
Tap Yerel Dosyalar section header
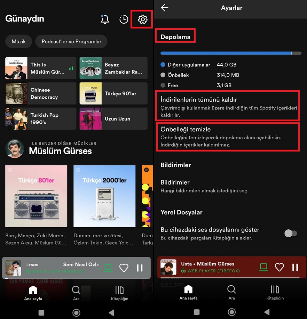(x=181, y=212)
